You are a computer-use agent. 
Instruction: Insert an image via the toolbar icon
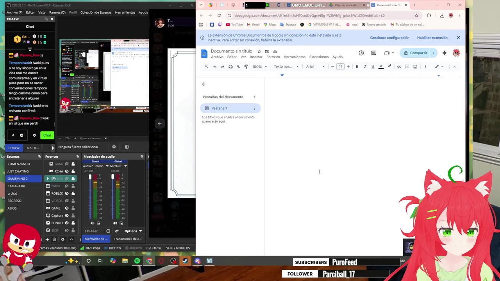[x=415, y=67]
